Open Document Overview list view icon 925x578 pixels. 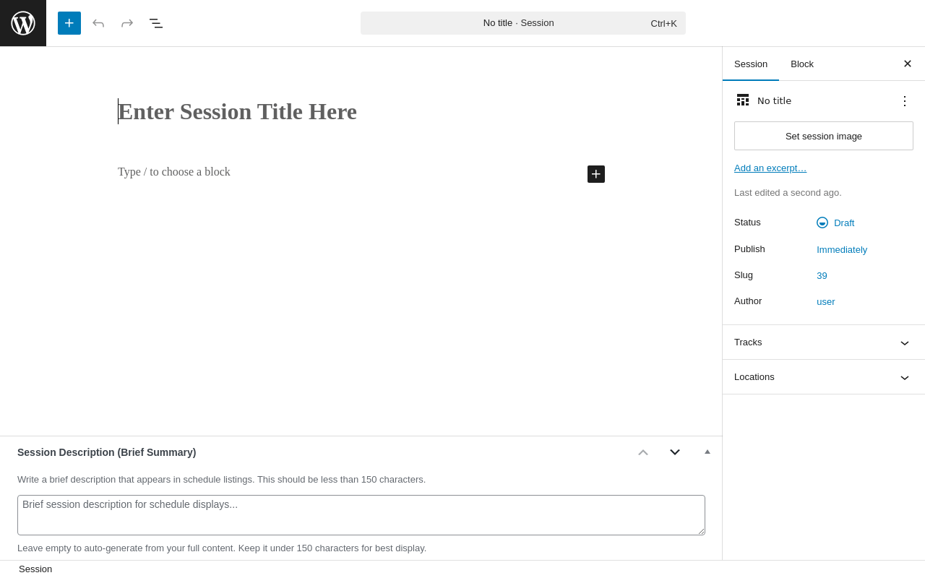pos(156,23)
